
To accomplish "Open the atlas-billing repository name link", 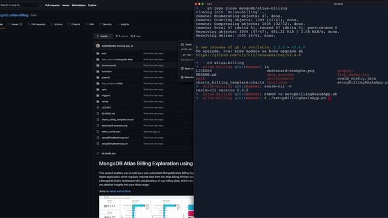I will point(19,15).
